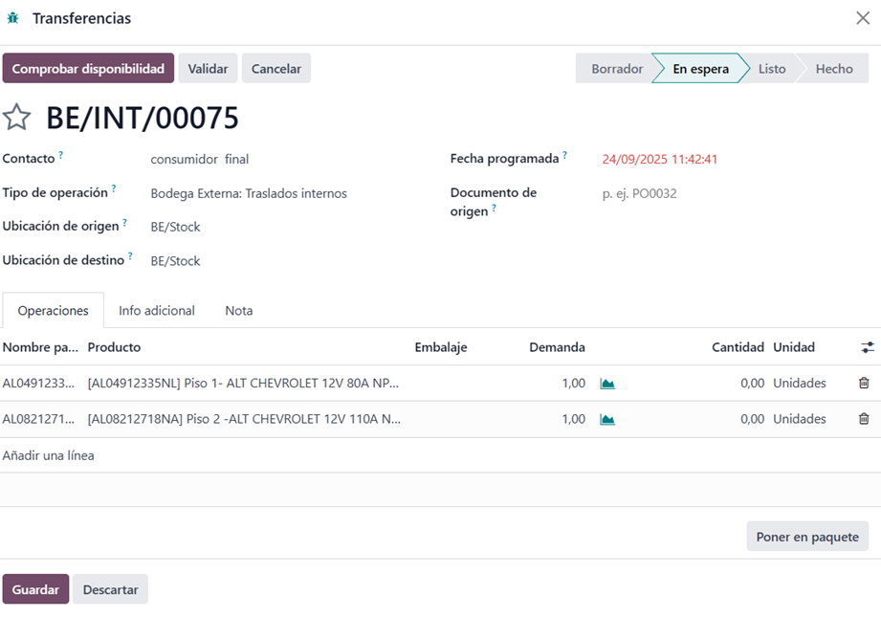Screen dimensions: 881x617
Task: Open column options adjust icon in table header
Action: (867, 347)
